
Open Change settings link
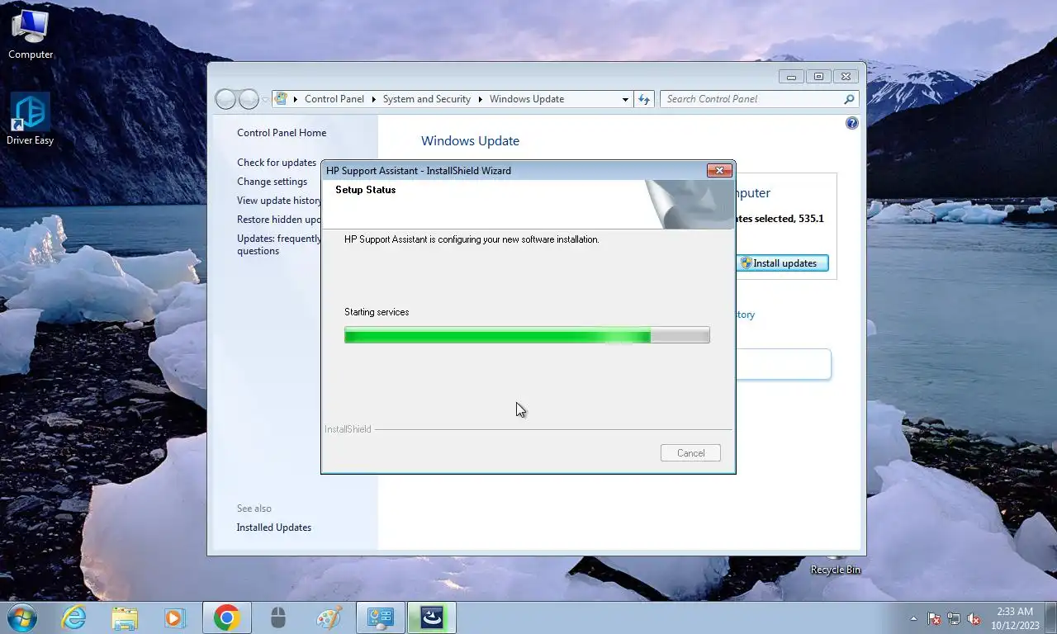click(272, 182)
